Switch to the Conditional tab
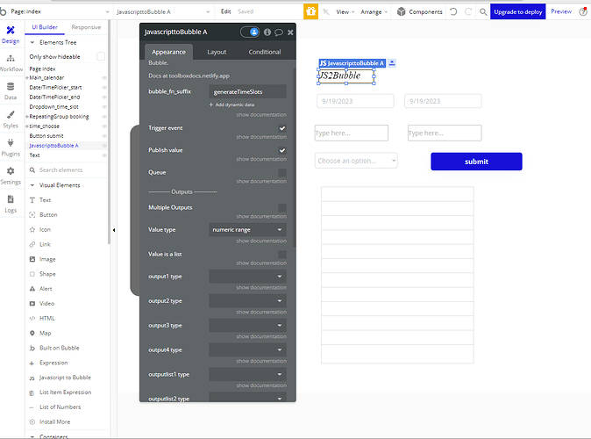The height and width of the screenshot is (439, 591). pyautogui.click(x=265, y=52)
